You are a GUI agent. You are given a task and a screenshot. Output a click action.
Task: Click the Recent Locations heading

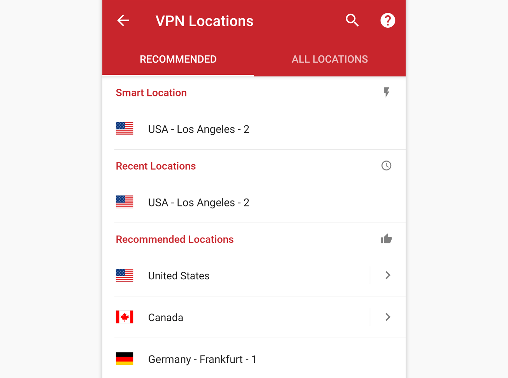(156, 166)
